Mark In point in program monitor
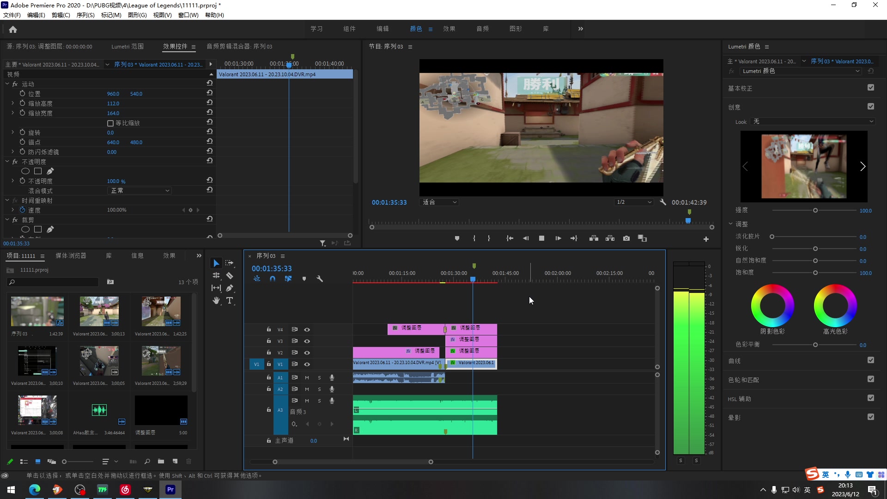887x499 pixels. click(474, 238)
